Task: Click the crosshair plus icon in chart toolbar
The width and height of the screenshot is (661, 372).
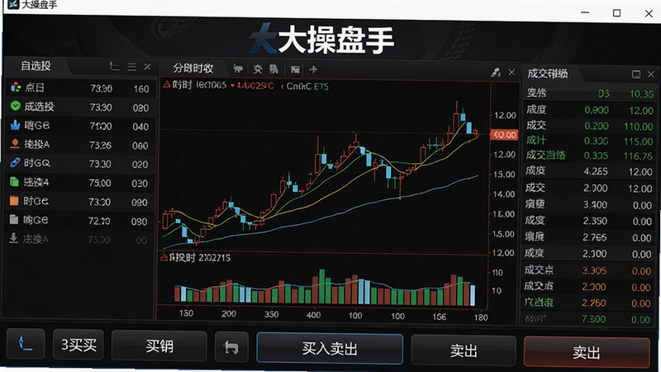Action: click(x=313, y=69)
